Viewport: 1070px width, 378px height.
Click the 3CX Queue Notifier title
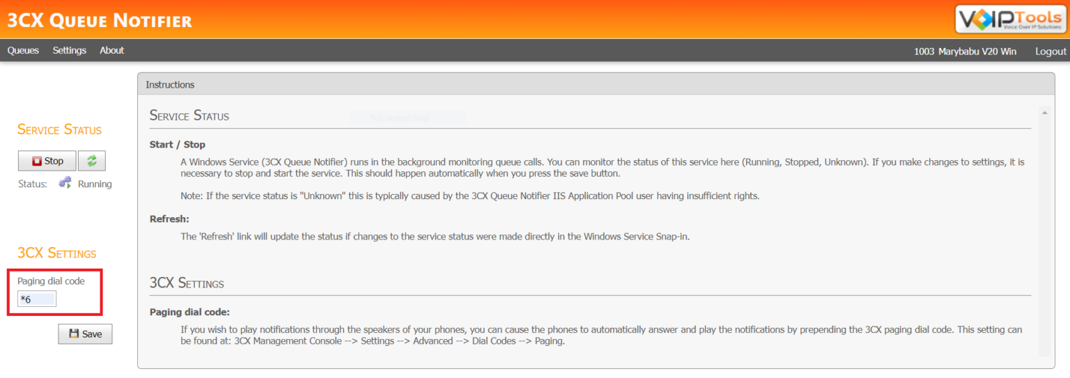point(100,20)
